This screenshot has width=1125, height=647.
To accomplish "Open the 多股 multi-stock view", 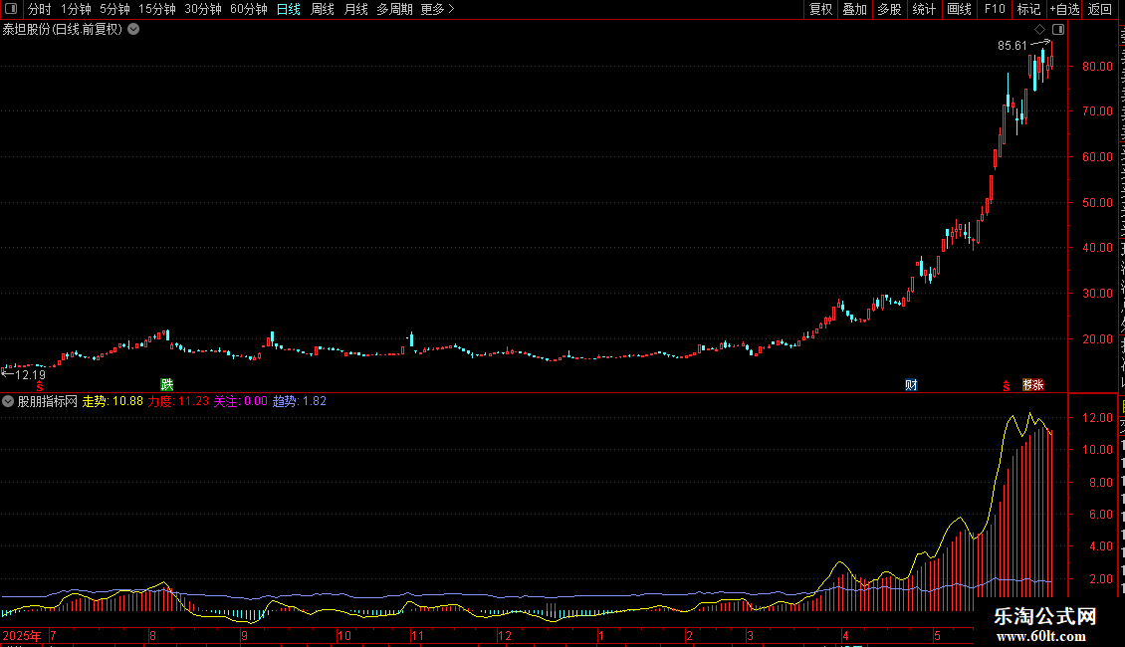I will pyautogui.click(x=889, y=9).
